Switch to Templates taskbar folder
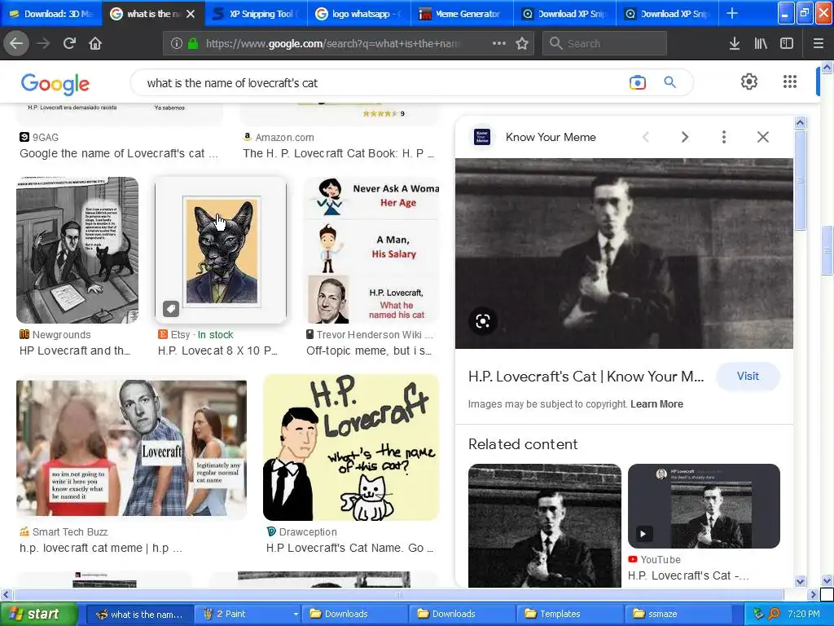This screenshot has height=626, width=834. (570, 614)
